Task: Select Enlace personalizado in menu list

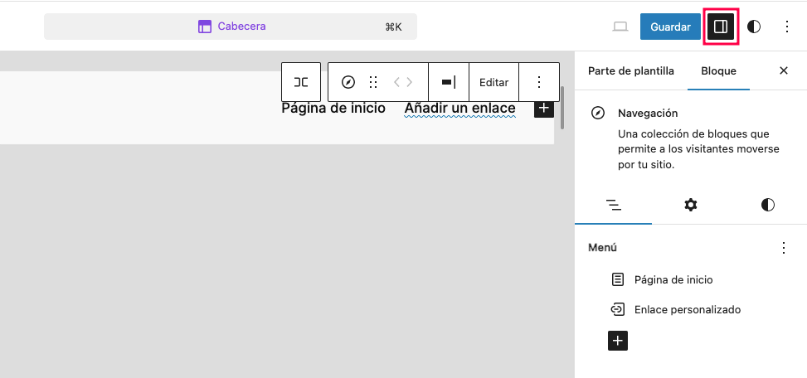Action: tap(687, 310)
